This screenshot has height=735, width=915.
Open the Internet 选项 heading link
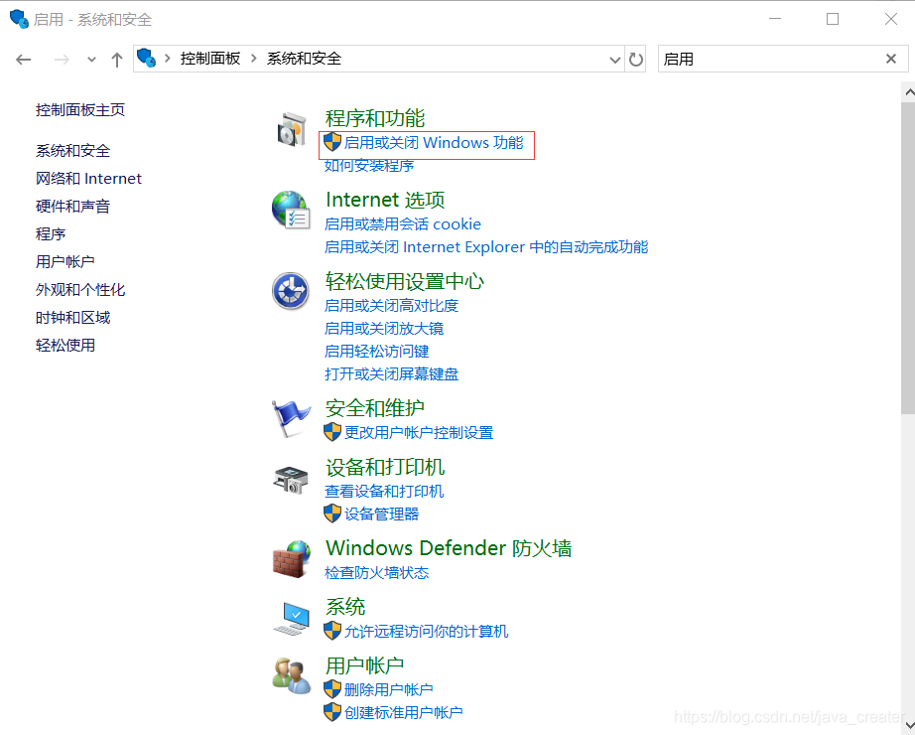click(x=385, y=200)
